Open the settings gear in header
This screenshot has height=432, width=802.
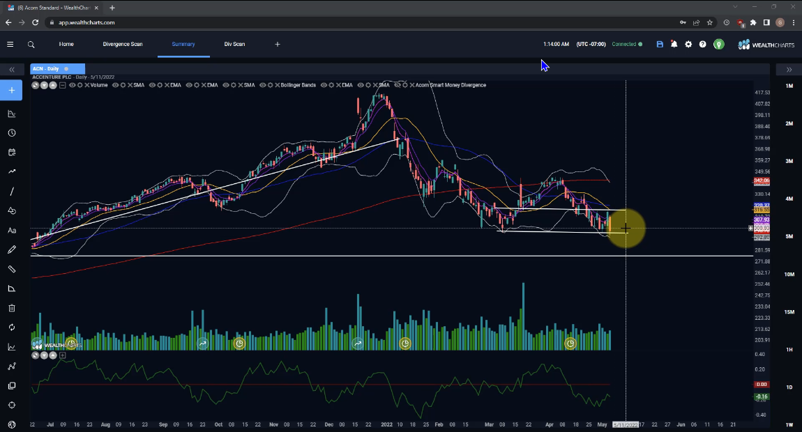point(688,44)
